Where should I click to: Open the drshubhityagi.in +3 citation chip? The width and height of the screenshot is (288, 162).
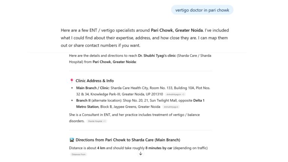175,94
